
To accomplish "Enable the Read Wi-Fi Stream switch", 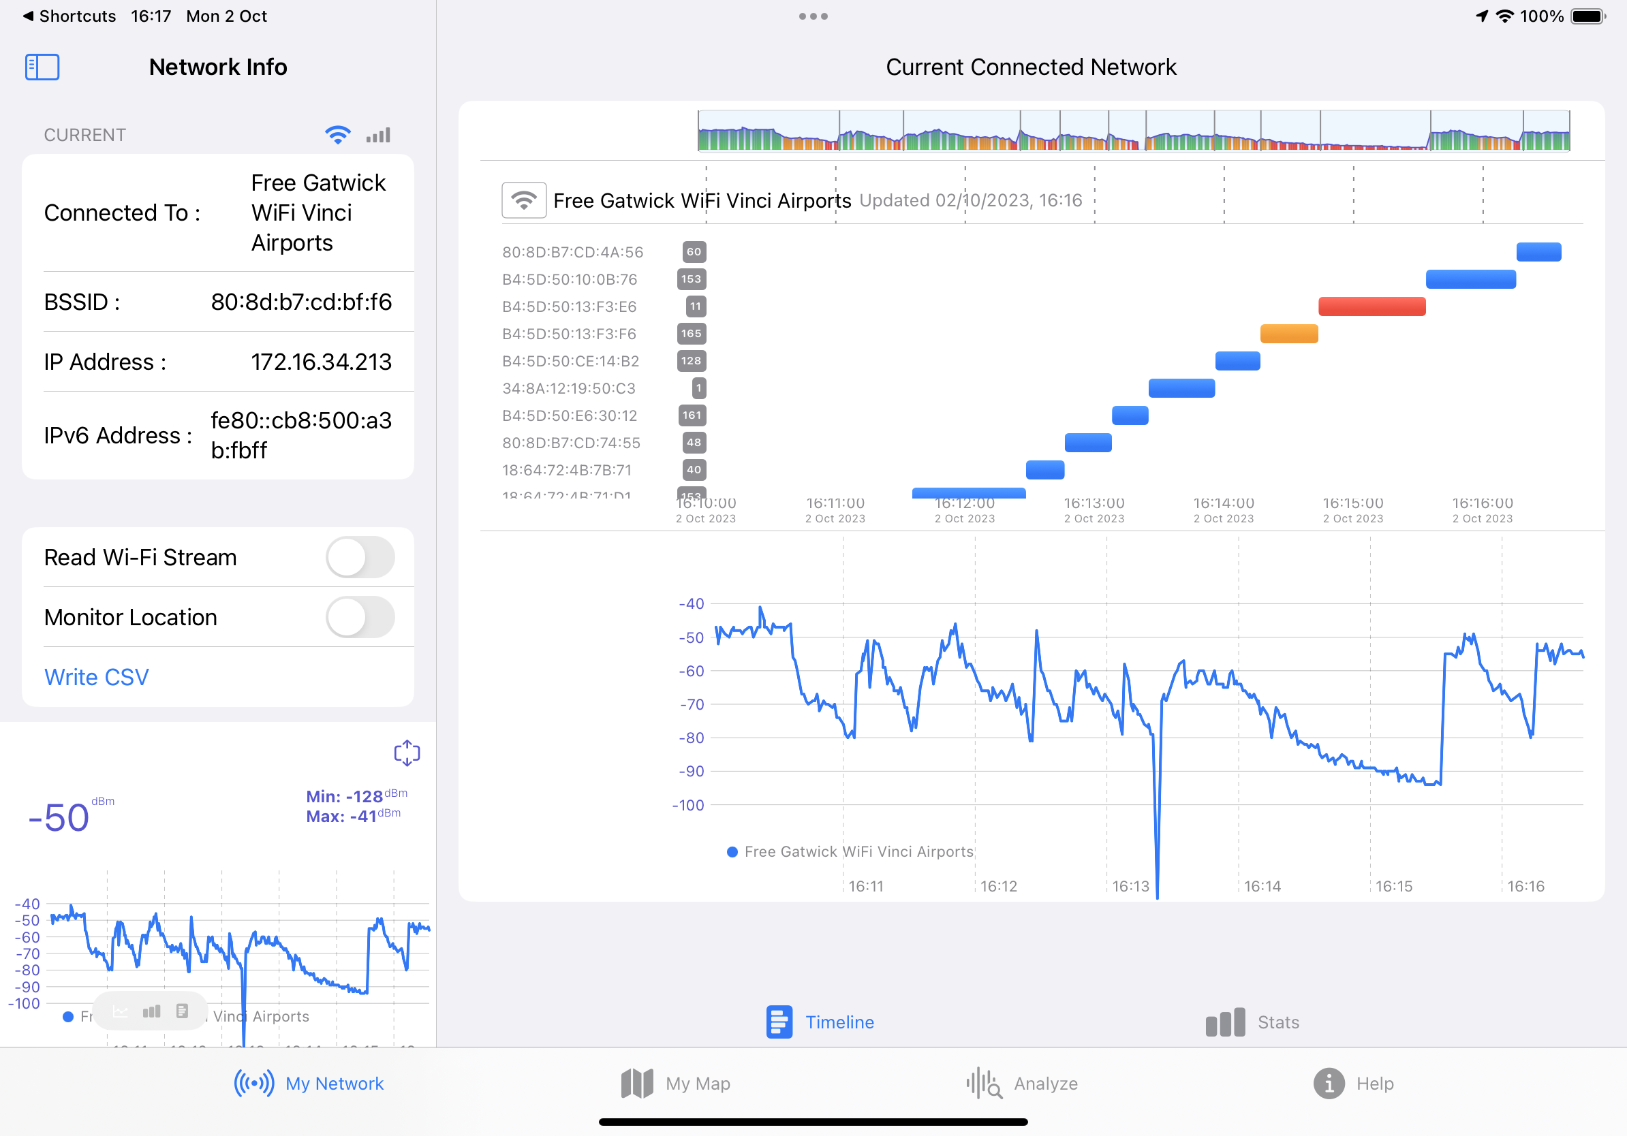I will point(360,557).
